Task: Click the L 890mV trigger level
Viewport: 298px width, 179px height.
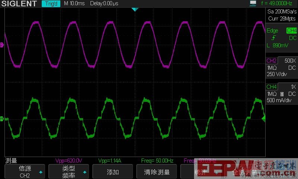Action: tap(278, 45)
